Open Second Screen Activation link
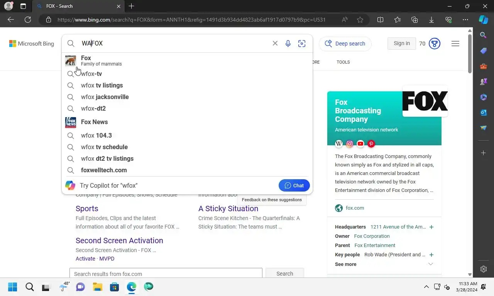494x296 pixels. click(x=119, y=240)
